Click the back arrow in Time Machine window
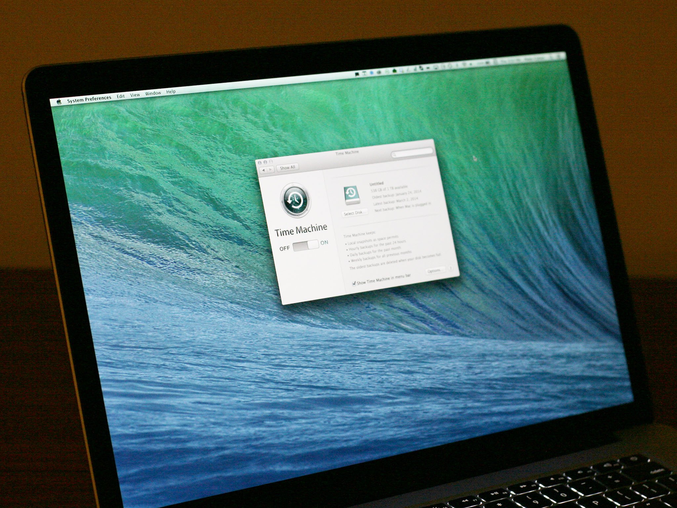677x508 pixels. (x=263, y=170)
